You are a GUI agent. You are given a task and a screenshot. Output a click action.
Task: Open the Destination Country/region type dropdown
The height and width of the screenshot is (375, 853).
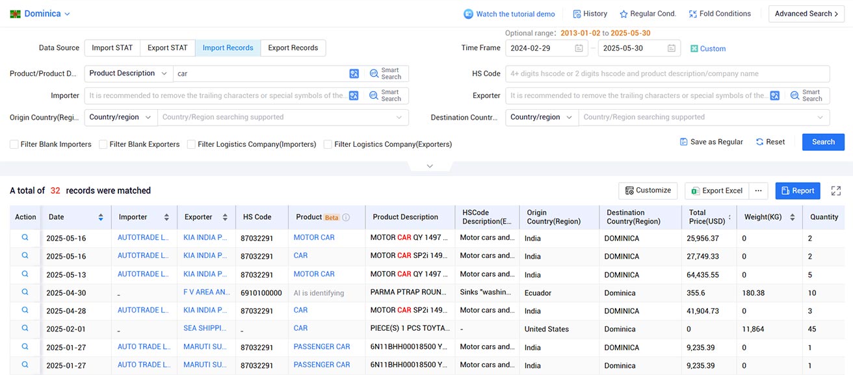[542, 118]
